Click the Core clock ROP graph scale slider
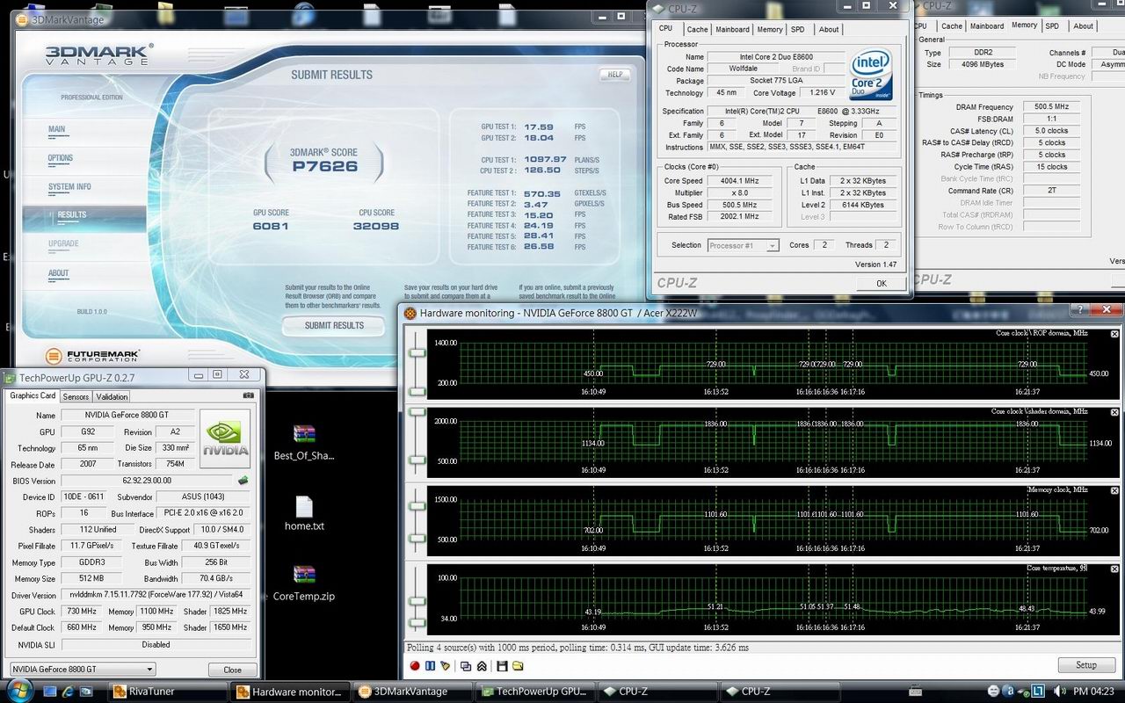The image size is (1125, 703). coord(416,352)
